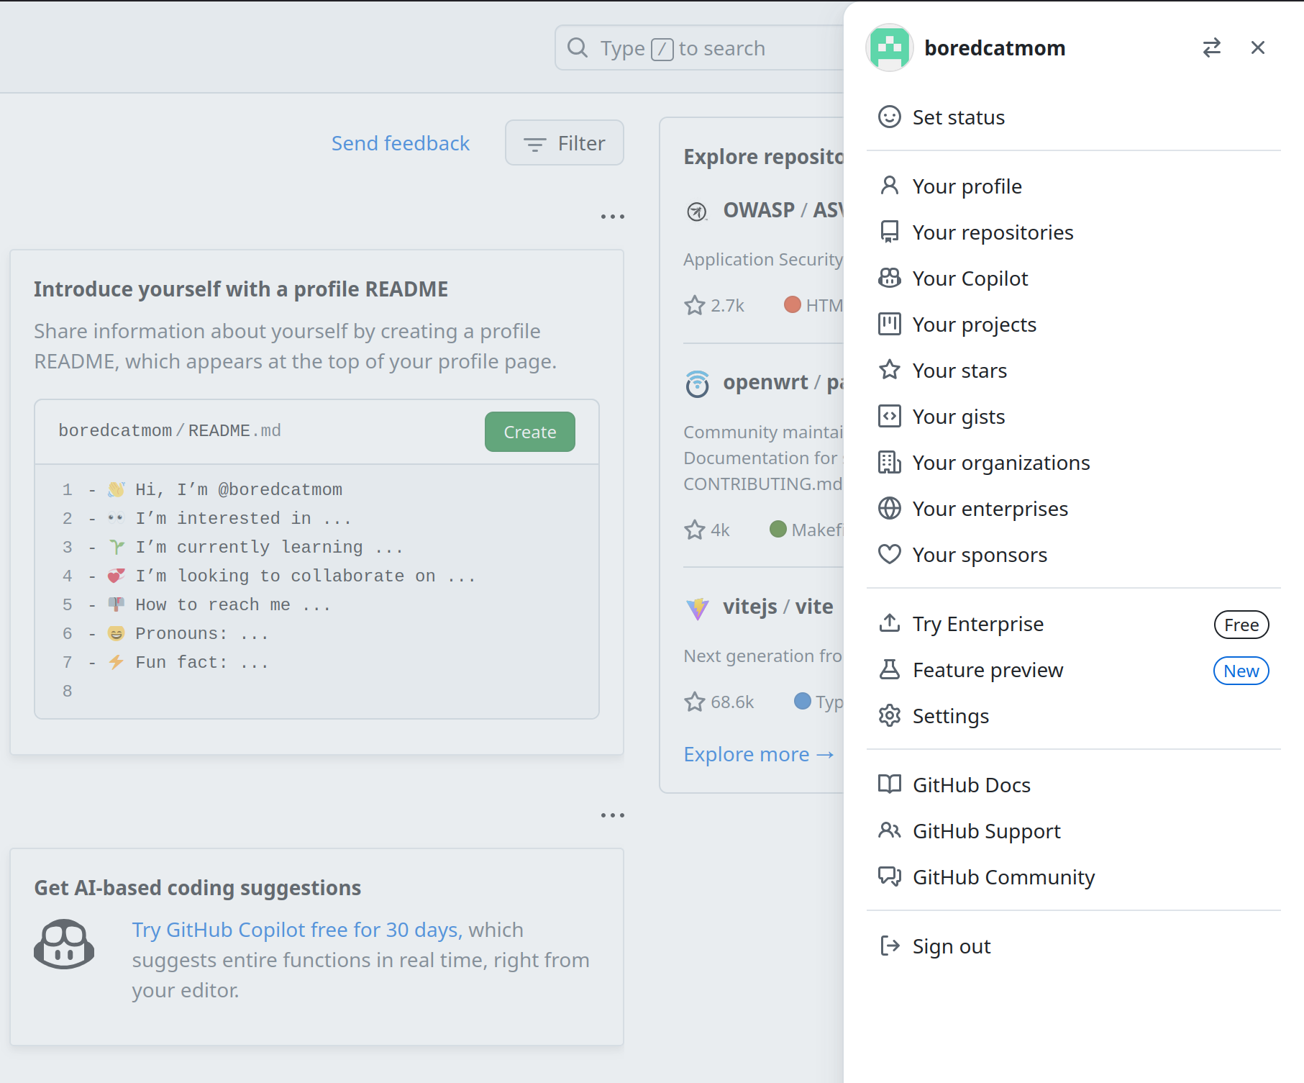The image size is (1304, 1083).
Task: Click the large Copilot icon in AI suggestions card
Action: (64, 944)
